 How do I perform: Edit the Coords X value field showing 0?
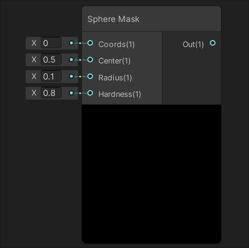click(x=51, y=43)
